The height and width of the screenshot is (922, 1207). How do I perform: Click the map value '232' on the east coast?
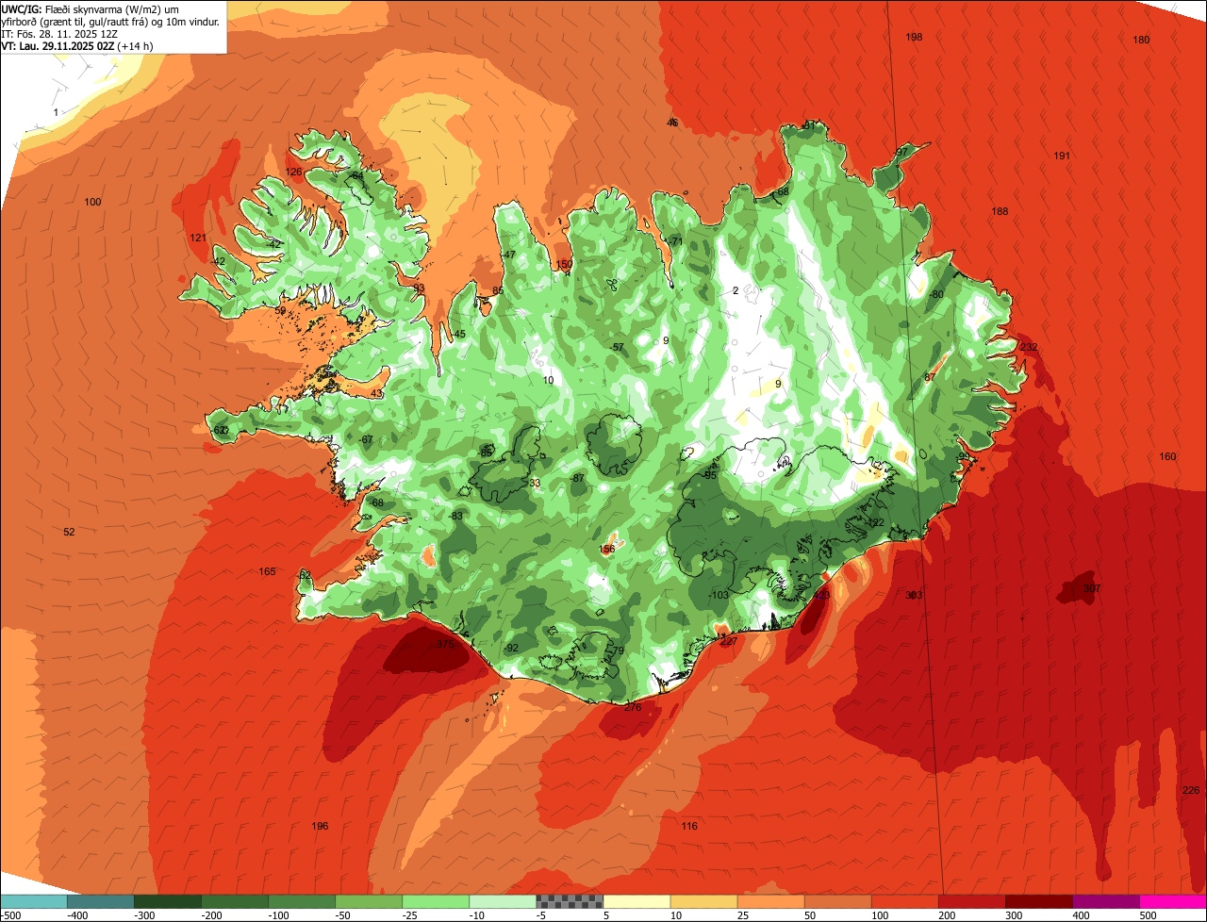click(1029, 347)
